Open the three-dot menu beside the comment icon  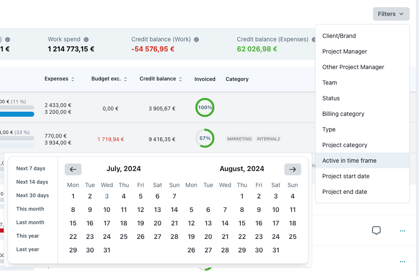pyautogui.click(x=403, y=231)
